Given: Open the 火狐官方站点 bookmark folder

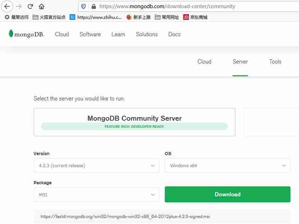Looking at the screenshot, I should coord(49,17).
